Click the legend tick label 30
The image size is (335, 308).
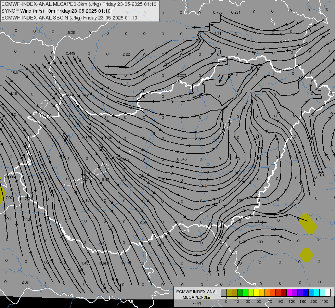pyautogui.click(x=248, y=301)
